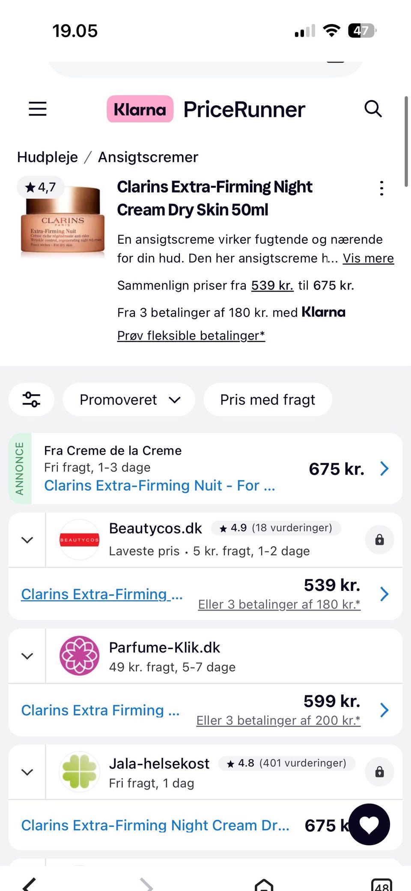Open the Promoveret sorting dropdown
411x891 pixels.
[129, 399]
